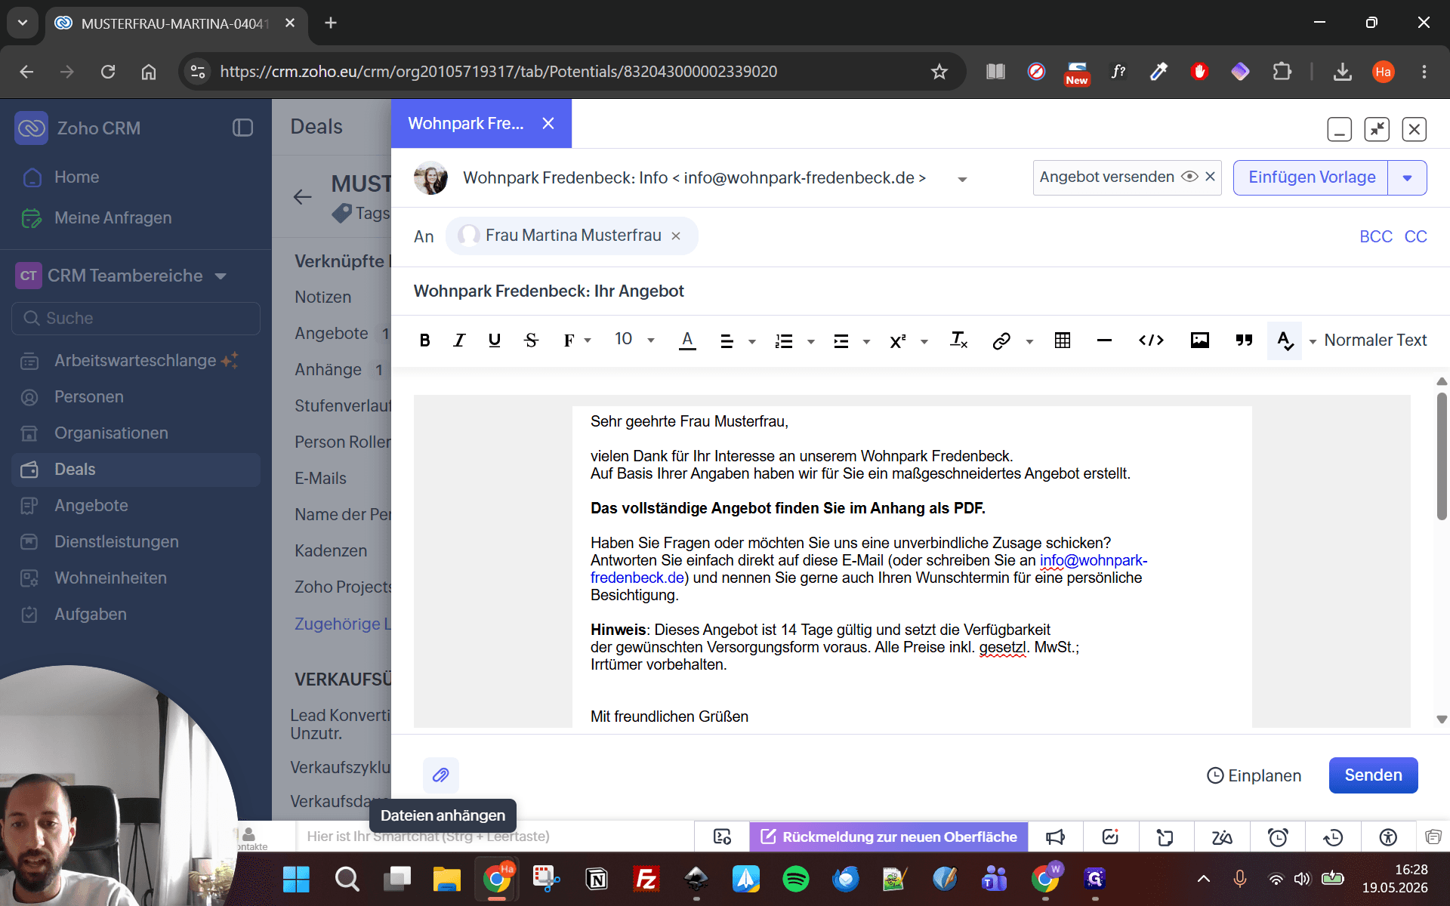This screenshot has height=906, width=1450.
Task: Click Smartchat input field
Action: click(495, 837)
